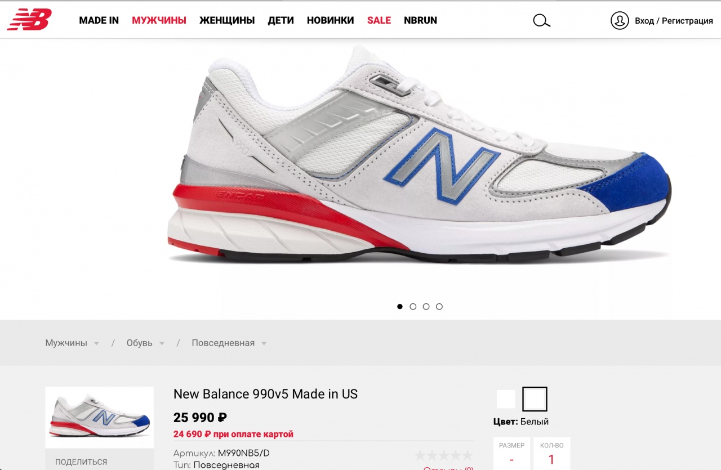Click the New Balance logo
Screen dimensions: 721x470
(29, 20)
